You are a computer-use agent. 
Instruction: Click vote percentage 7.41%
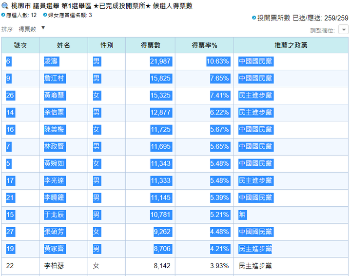[220, 96]
